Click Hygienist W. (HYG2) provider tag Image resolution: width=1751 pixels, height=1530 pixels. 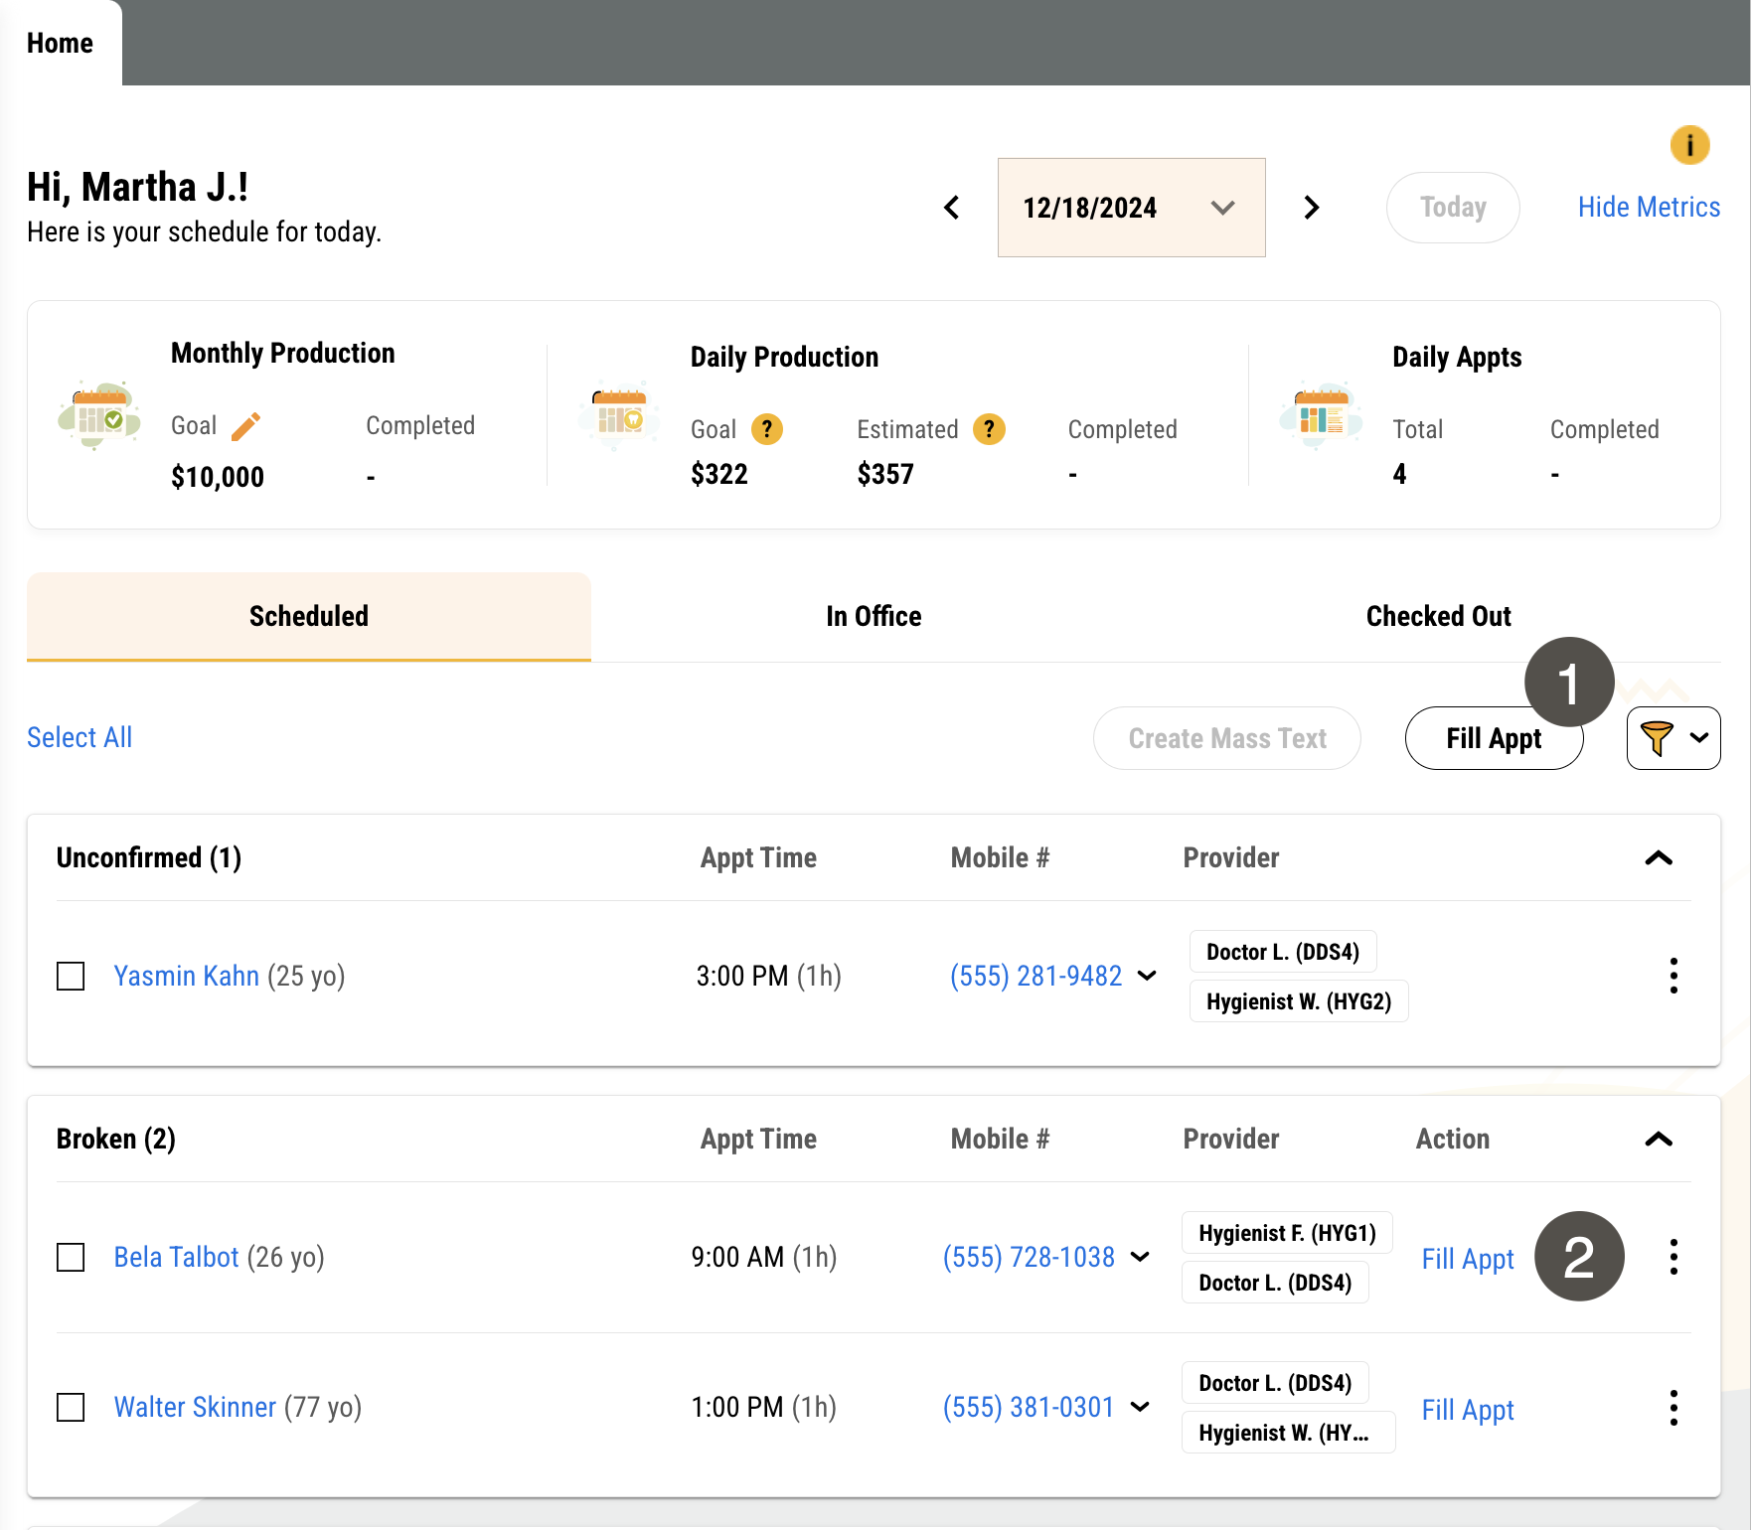(x=1299, y=1001)
